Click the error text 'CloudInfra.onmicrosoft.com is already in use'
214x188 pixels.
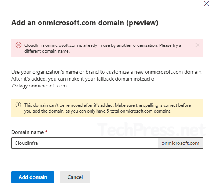pos(67,45)
